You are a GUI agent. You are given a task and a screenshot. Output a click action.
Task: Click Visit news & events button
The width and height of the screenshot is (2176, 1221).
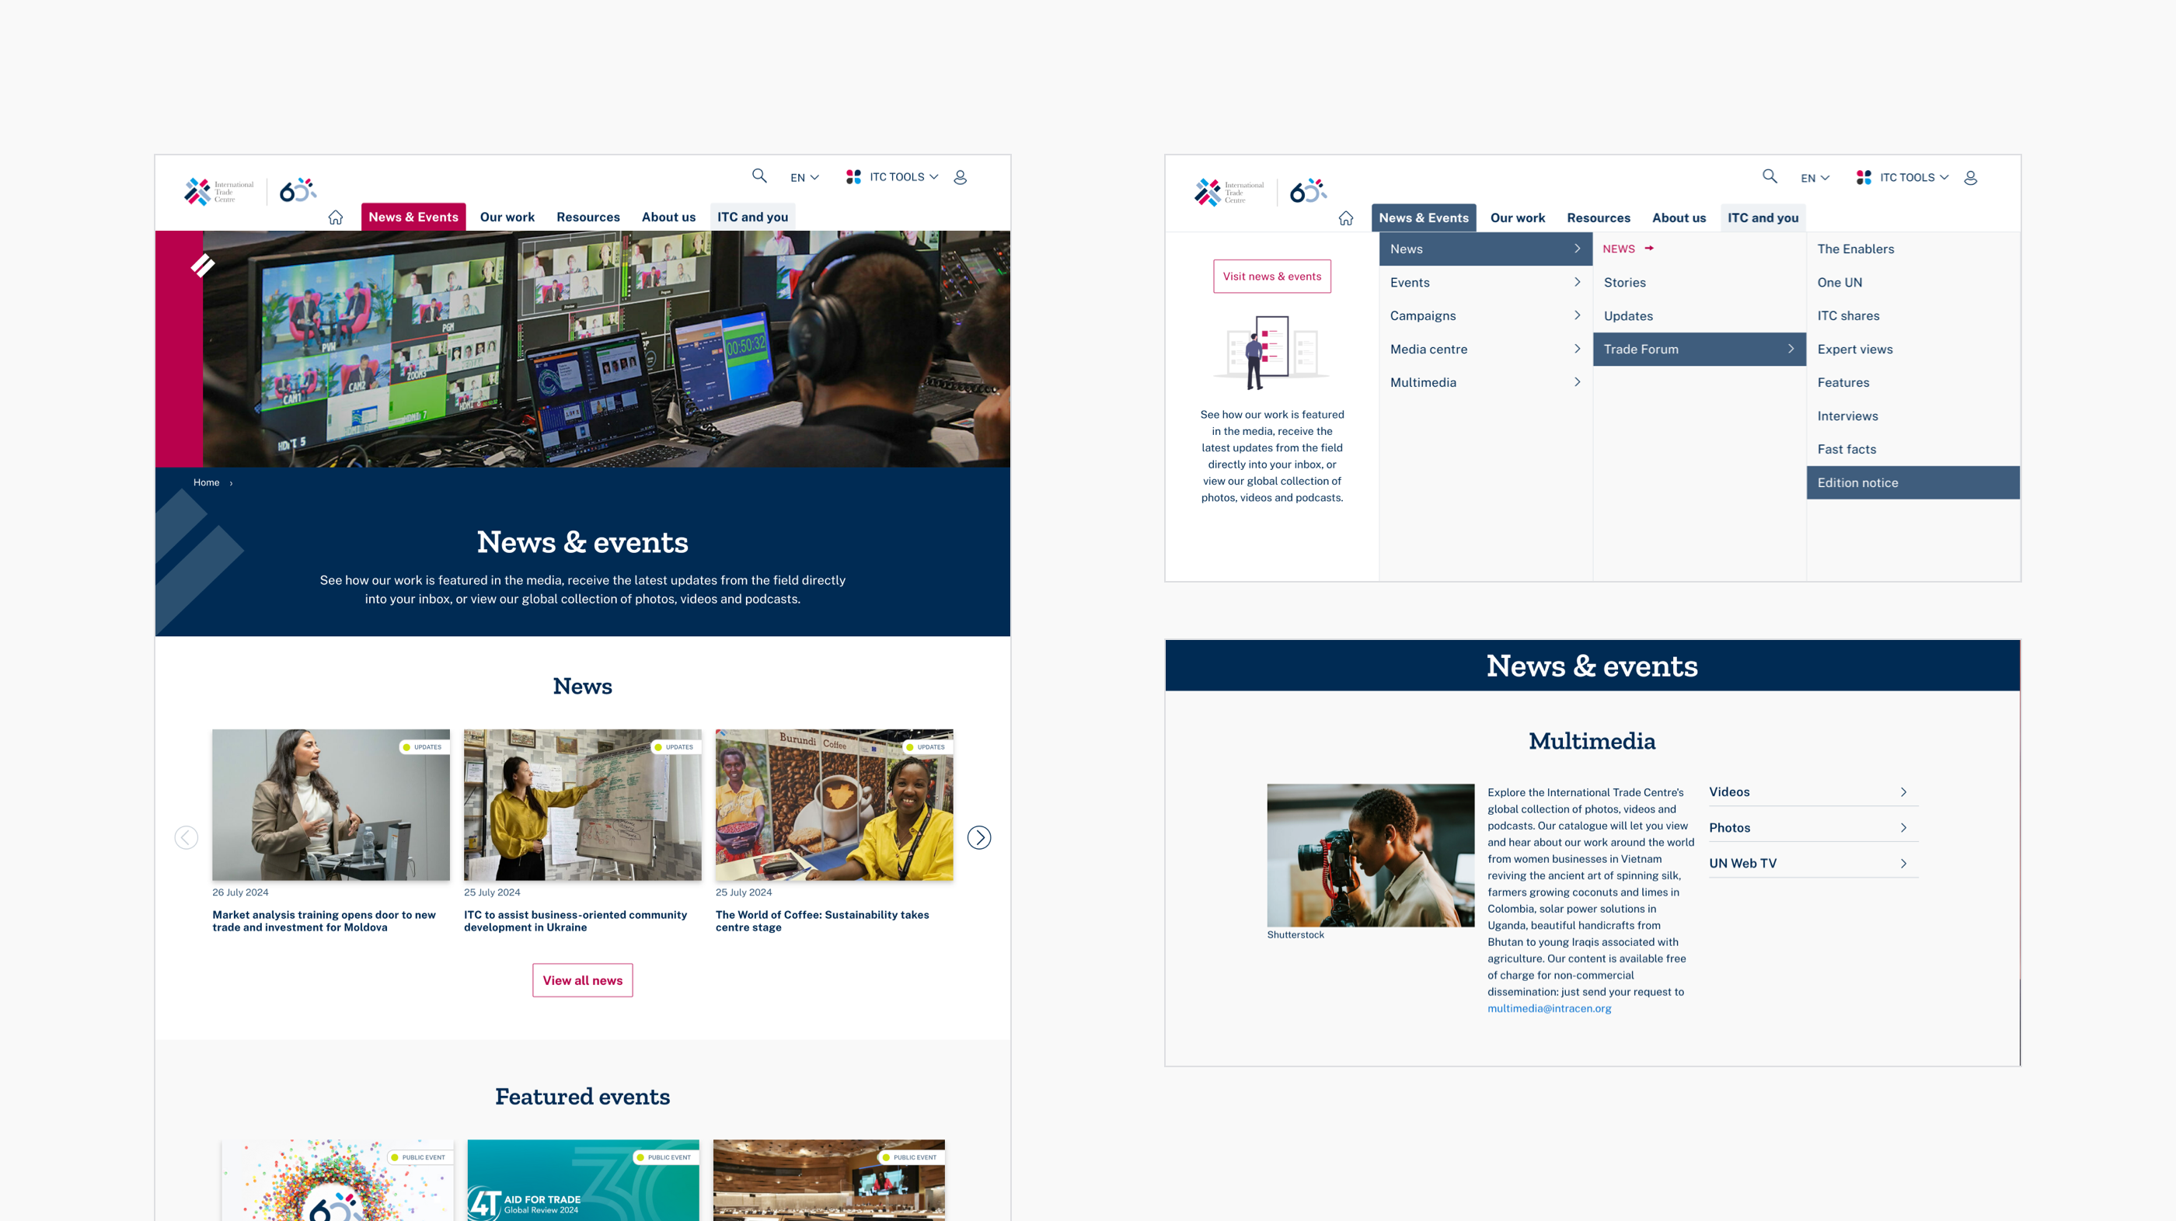[1271, 277]
